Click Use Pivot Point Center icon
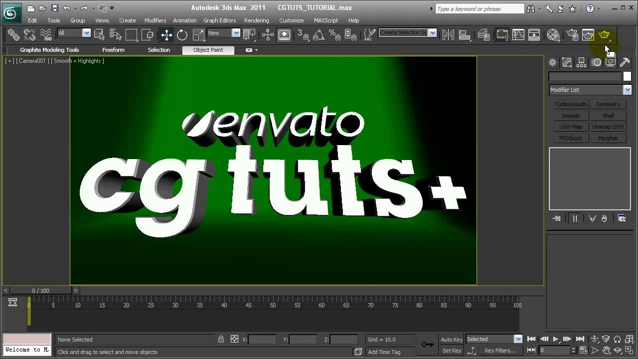The width and height of the screenshot is (638, 359). (x=249, y=34)
